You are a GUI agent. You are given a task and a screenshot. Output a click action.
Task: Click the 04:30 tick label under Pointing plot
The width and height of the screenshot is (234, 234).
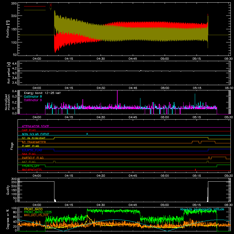[101, 59]
